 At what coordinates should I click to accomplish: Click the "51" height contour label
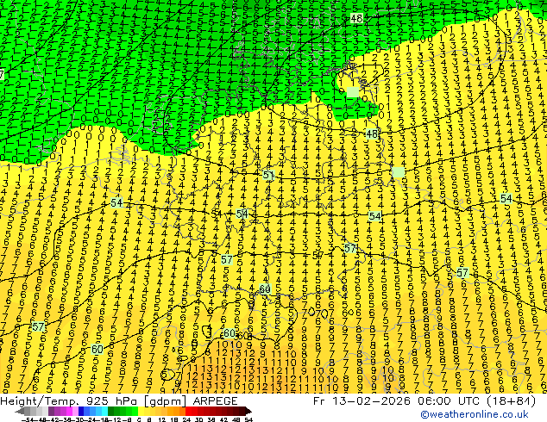pos(268,175)
